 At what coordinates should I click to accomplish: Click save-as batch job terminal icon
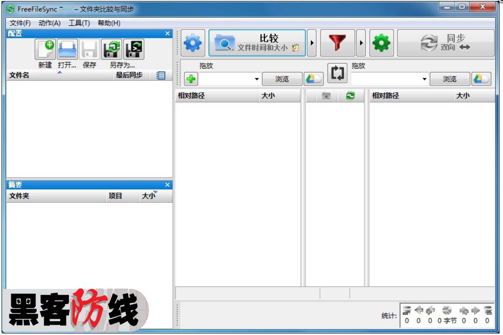tap(134, 49)
